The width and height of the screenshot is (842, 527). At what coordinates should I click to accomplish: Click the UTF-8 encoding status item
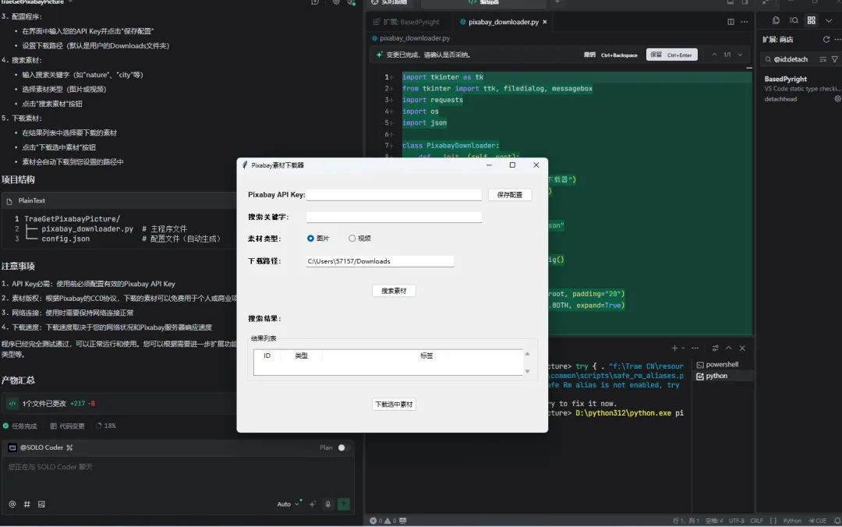point(736,521)
